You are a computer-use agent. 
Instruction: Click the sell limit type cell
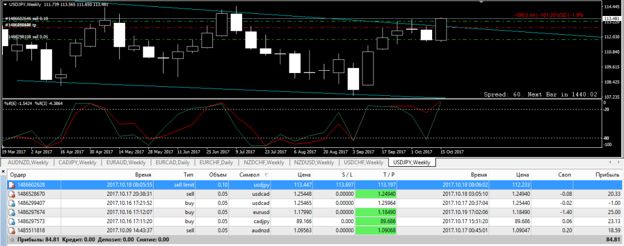click(183, 185)
